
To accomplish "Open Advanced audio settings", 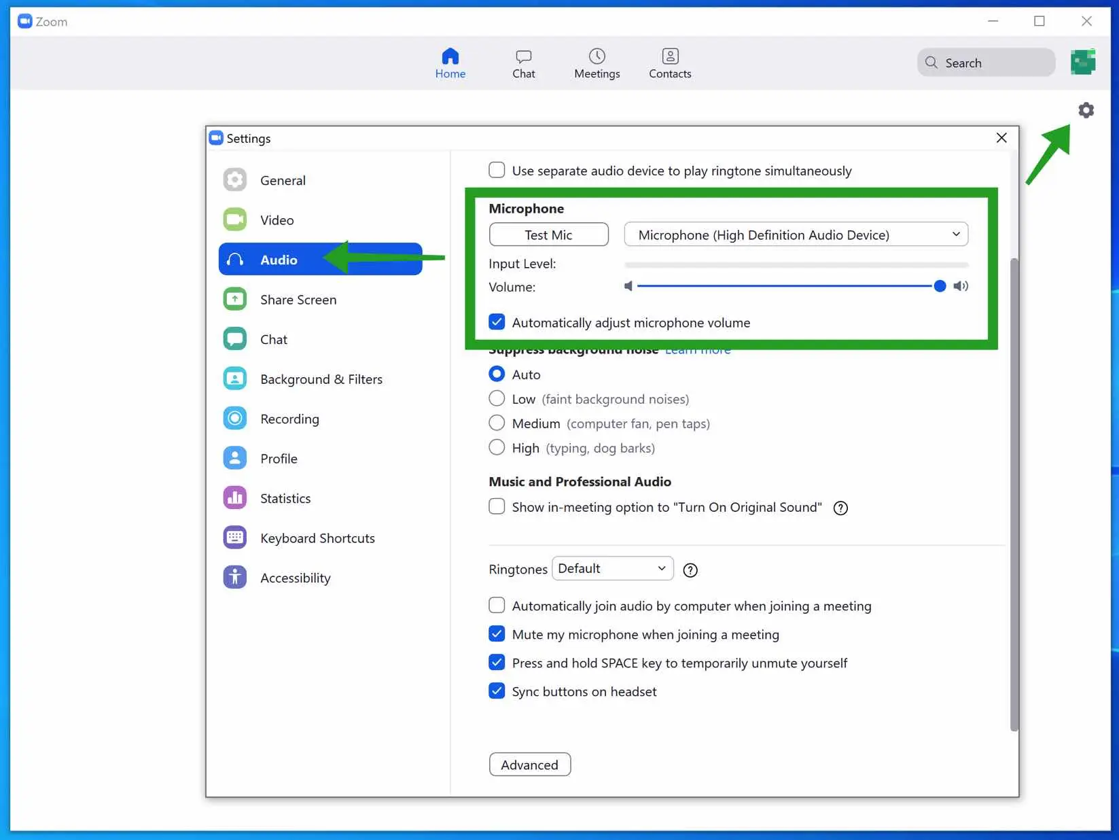I will 530,765.
